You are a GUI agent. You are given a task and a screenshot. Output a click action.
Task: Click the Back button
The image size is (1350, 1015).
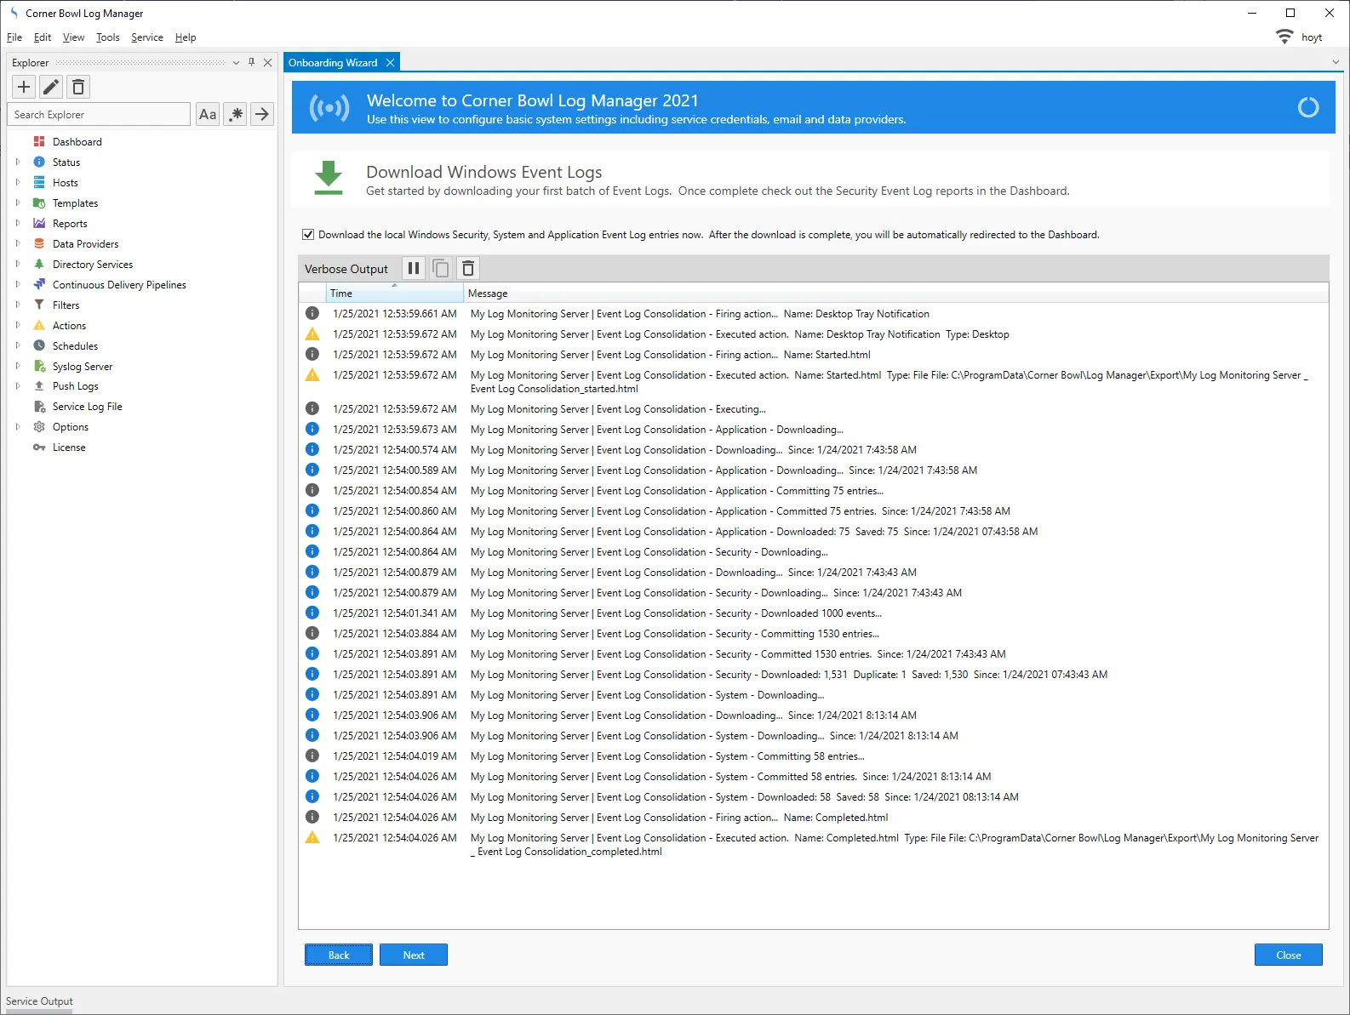pyautogui.click(x=339, y=955)
